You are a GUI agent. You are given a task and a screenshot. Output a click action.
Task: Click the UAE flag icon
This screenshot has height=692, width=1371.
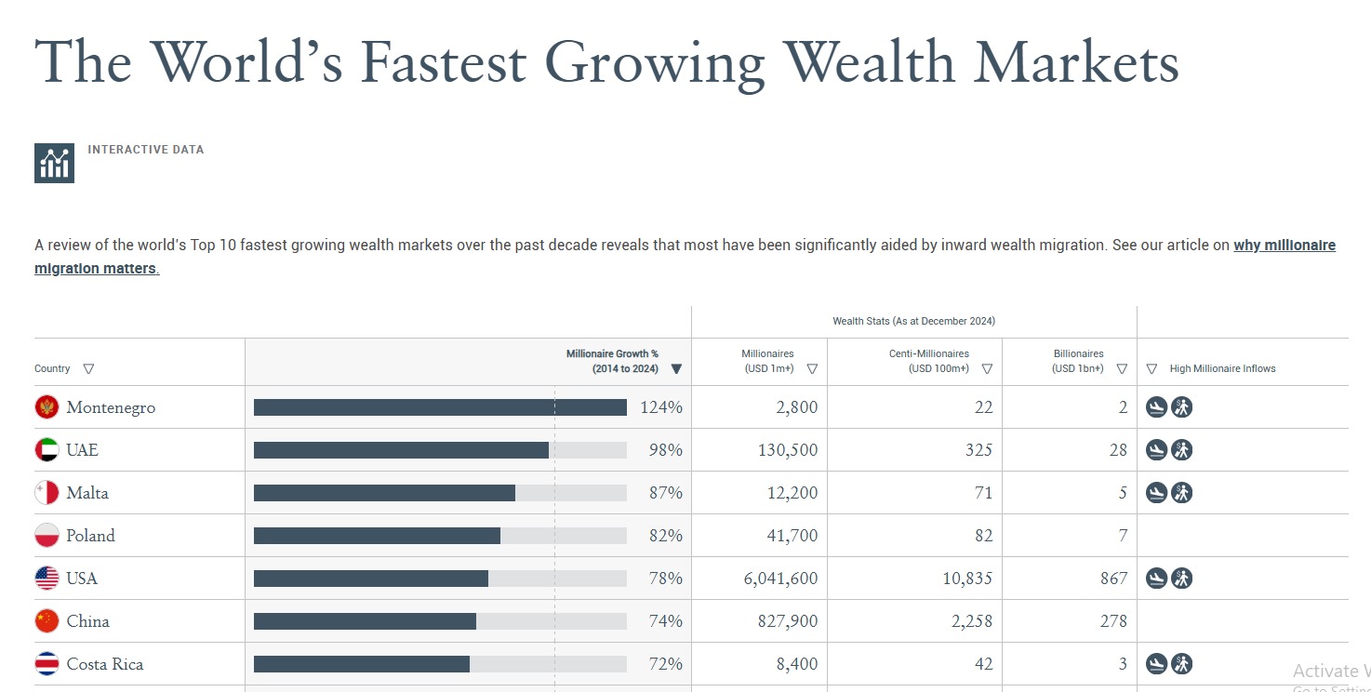point(47,450)
